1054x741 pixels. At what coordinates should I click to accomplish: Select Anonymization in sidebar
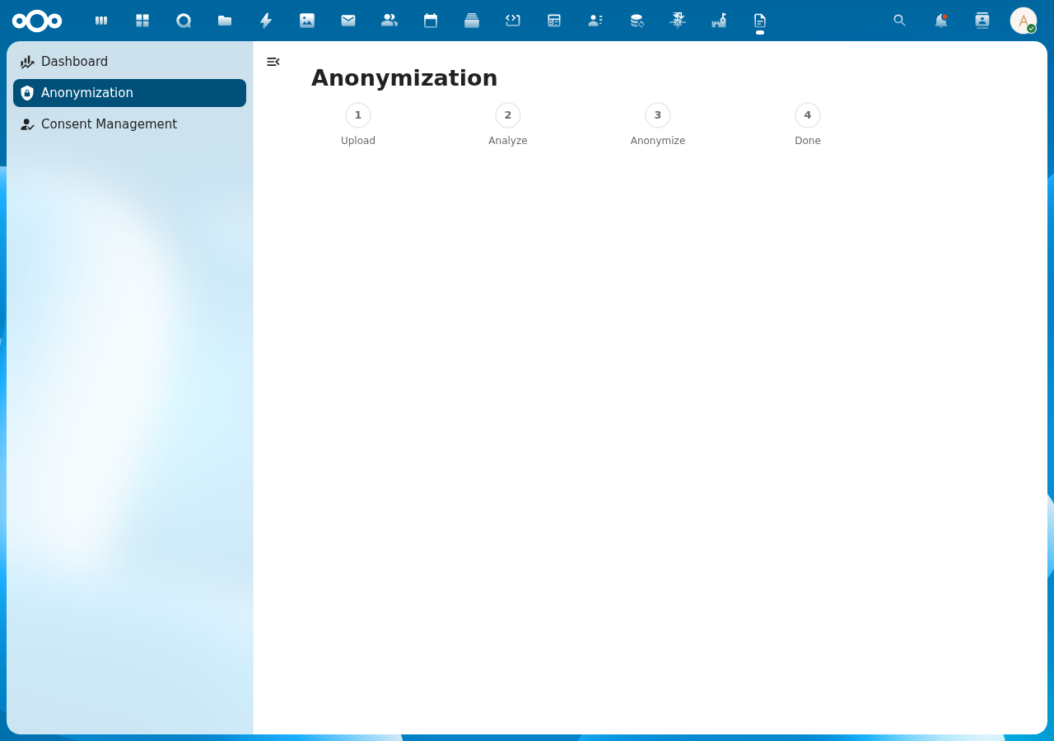point(129,93)
